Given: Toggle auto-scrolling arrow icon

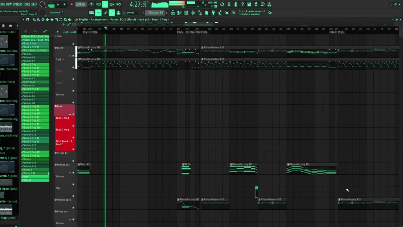Looking at the screenshot, I should pos(98,13).
